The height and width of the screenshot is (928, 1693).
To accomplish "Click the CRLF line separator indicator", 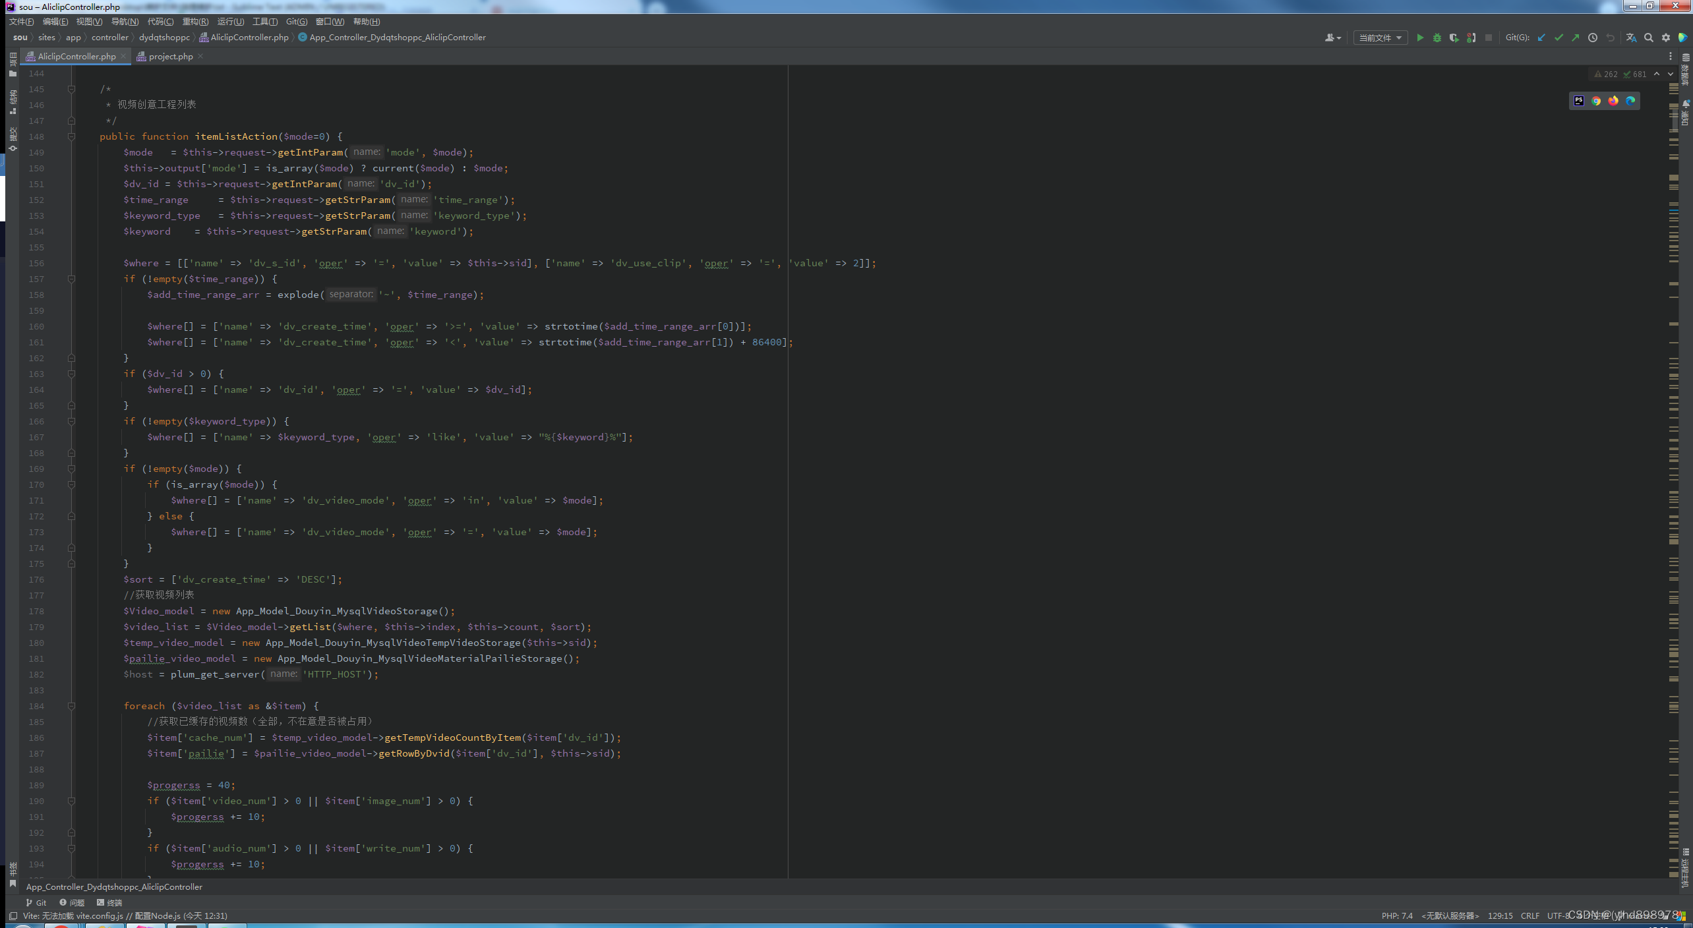I will point(1530,916).
